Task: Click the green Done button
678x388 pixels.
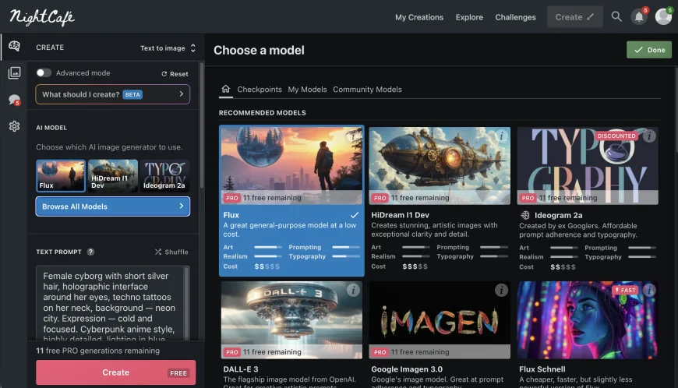Action: pos(648,50)
